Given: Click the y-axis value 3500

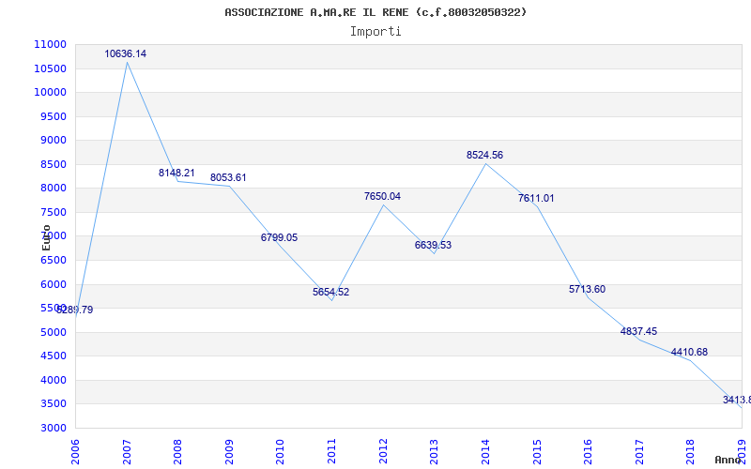Looking at the screenshot, I should (x=53, y=404).
